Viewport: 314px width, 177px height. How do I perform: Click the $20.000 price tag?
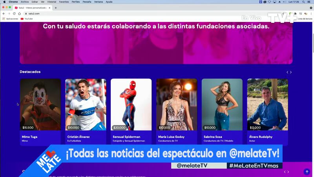[x=119, y=127]
